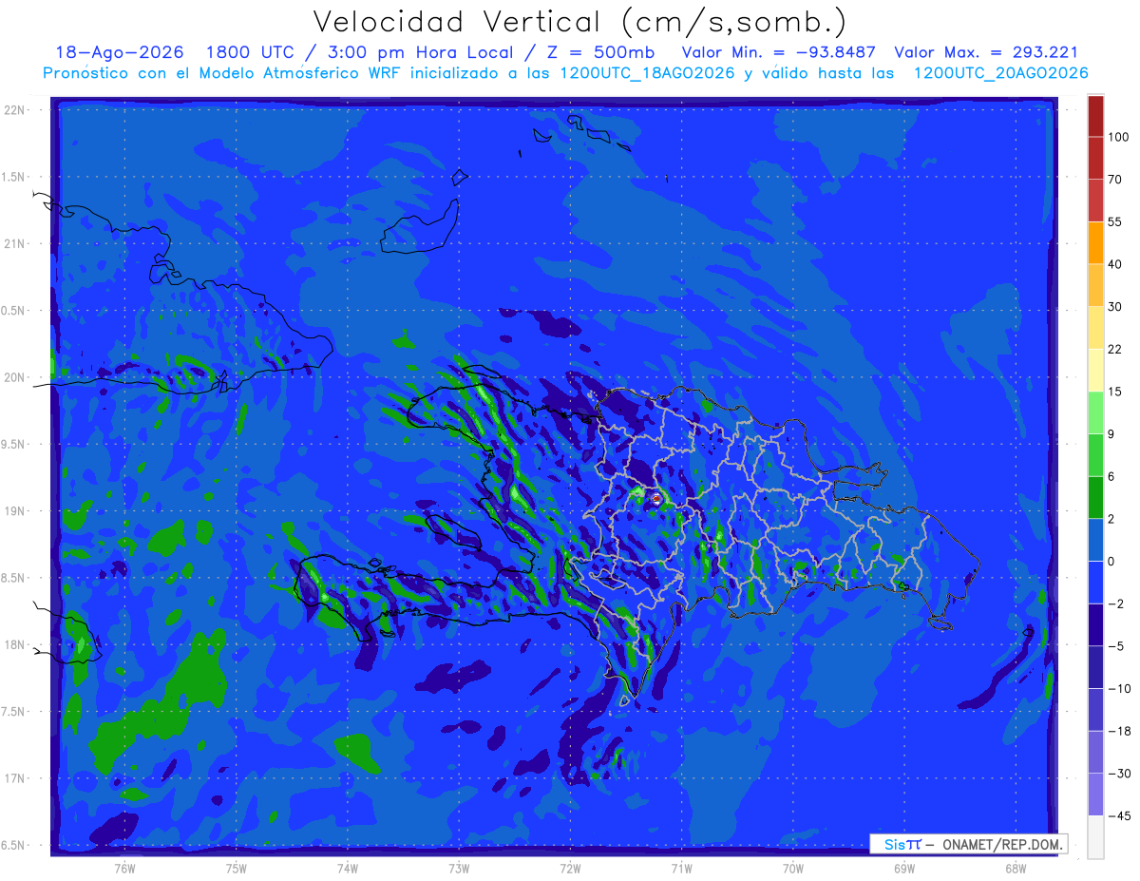Screen dimensions: 1140x881
Task: Click the dark red swatch above 100
Action: 1095,116
